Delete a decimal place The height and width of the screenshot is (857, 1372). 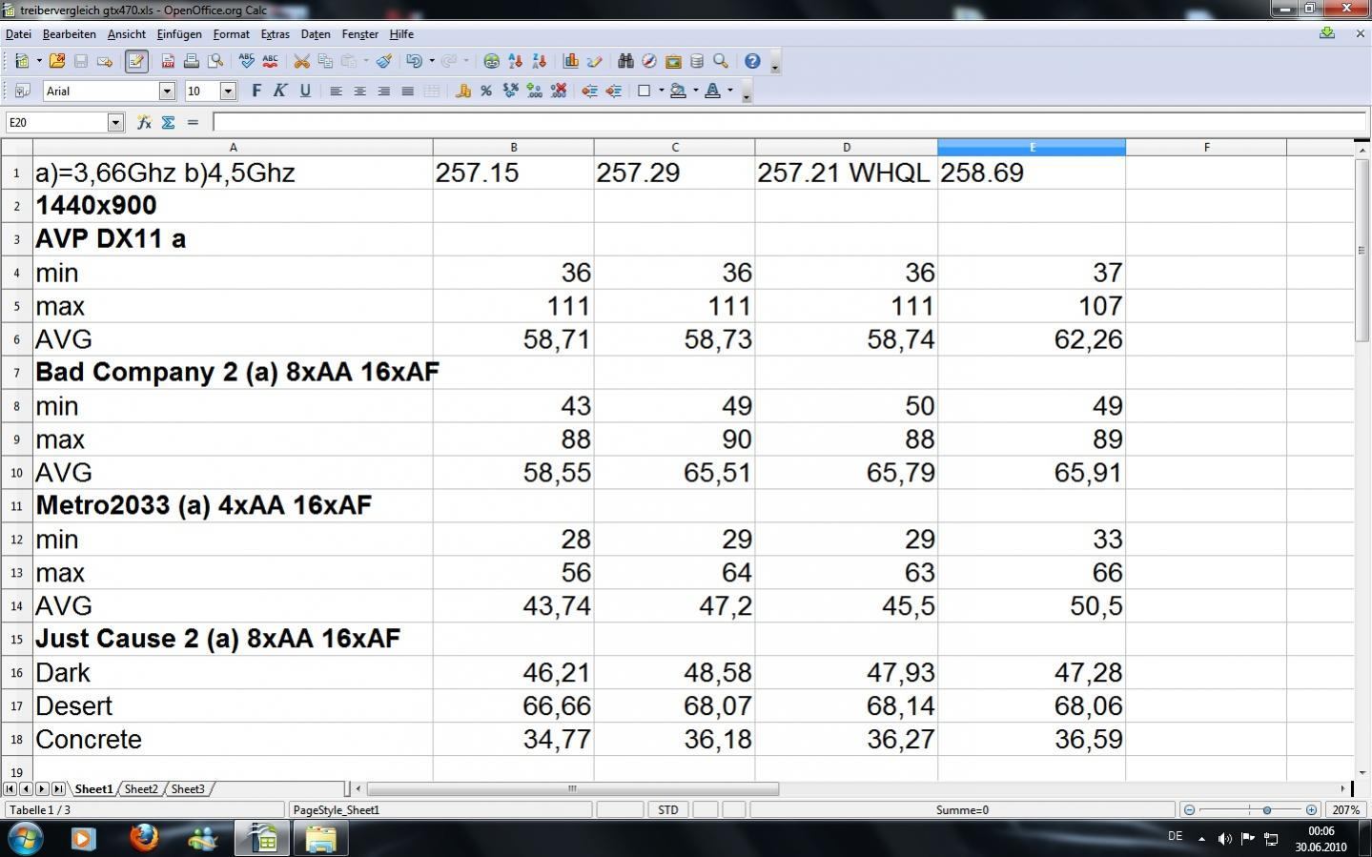point(559,91)
